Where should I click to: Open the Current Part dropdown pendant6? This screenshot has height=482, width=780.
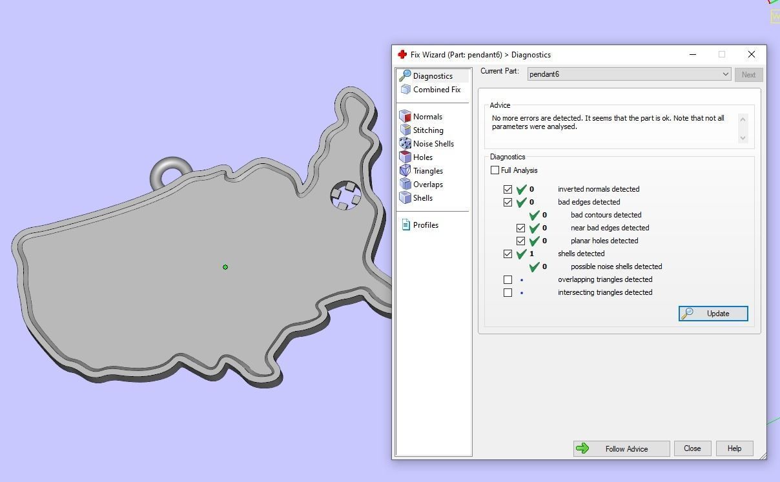(x=629, y=74)
